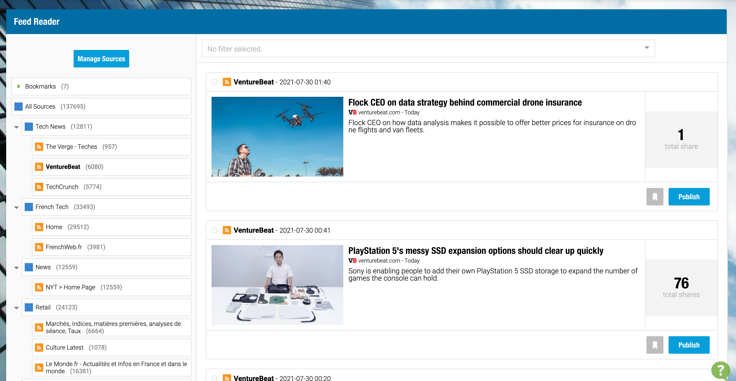Click VentureBeat name in the 00:41 header
Viewport: 736px width, 381px height.
(x=254, y=230)
